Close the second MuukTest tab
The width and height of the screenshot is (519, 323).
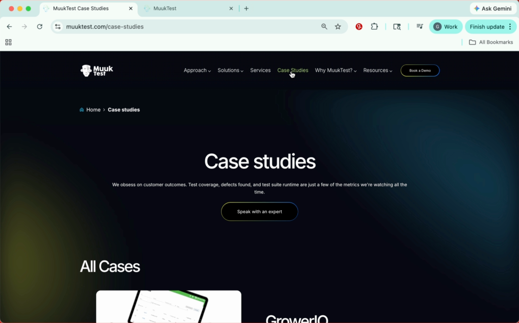[231, 8]
